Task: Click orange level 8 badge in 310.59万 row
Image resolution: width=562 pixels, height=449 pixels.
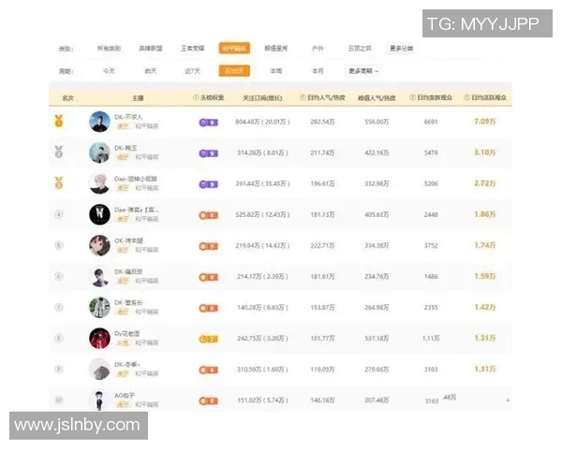Action: (209, 369)
